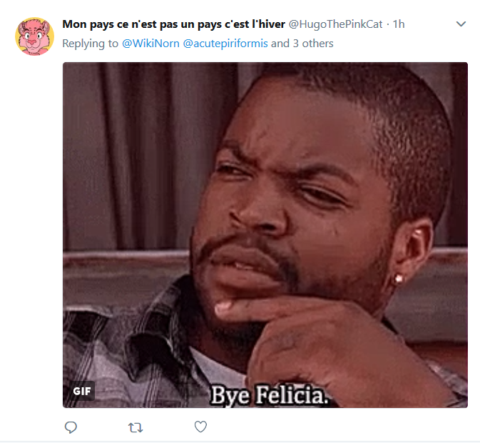Retweet this tweet using the arrows icon
480x443 pixels.
pyautogui.click(x=136, y=427)
